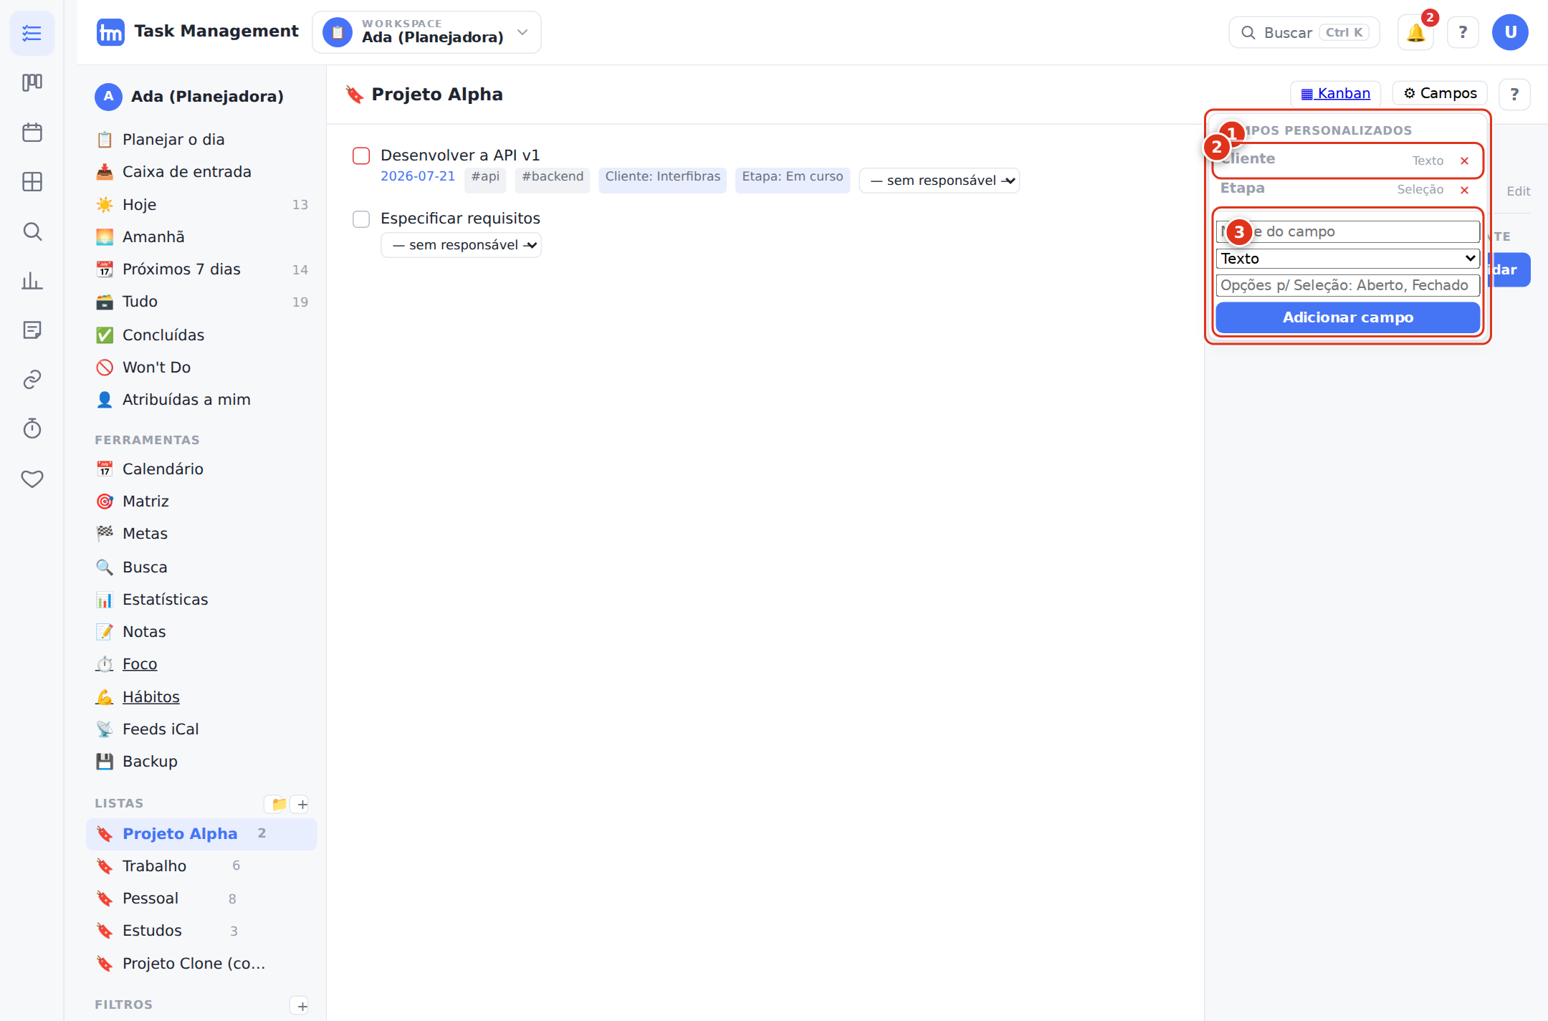Select Projeto Clone list
This screenshot has width=1548, height=1021.
click(x=201, y=963)
